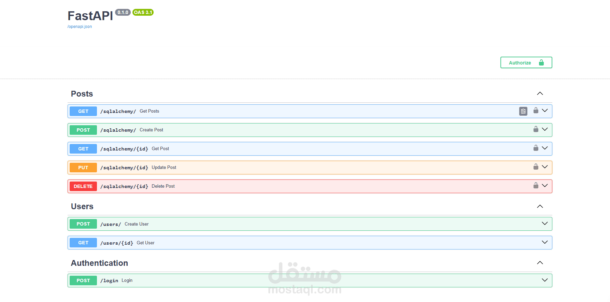Click the Authentication section heading
610x302 pixels.
tap(99, 263)
